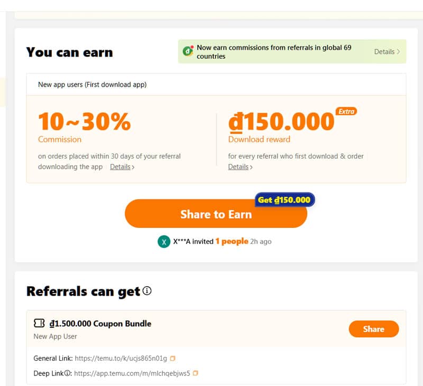Open Details for global 69 countries banner

click(387, 51)
